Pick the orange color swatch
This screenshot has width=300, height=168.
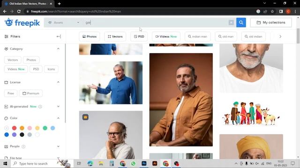click(x=22, y=128)
